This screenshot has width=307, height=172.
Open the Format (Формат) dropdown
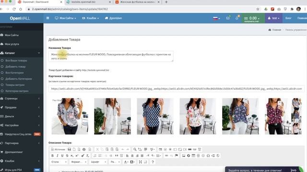point(79,162)
